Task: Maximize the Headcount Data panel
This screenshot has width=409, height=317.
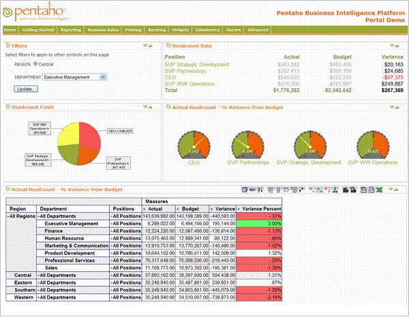Action: click(x=397, y=46)
